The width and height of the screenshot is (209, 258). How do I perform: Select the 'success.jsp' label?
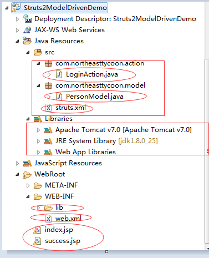(63, 241)
